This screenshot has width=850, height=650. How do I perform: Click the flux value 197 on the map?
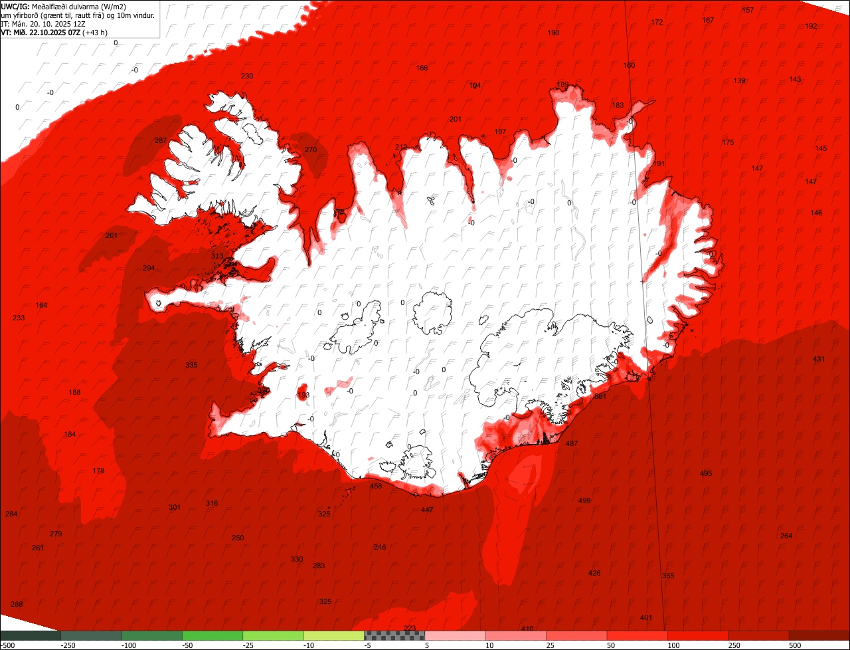point(500,132)
